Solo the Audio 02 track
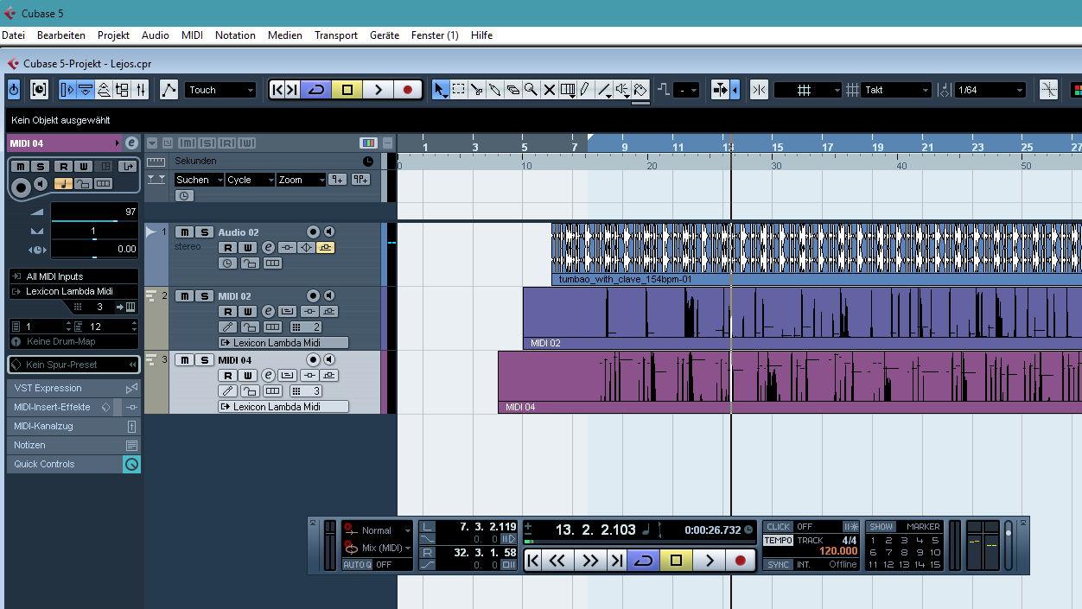Screen dimensions: 1082x609 (205, 232)
